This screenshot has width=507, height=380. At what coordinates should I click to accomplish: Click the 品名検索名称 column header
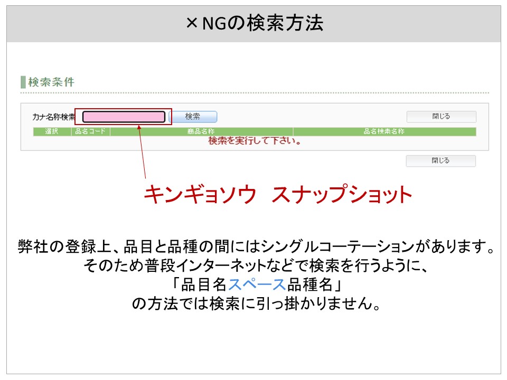(384, 131)
